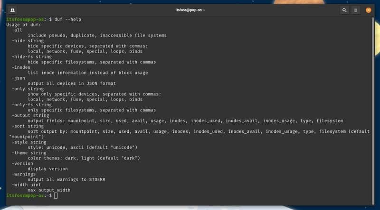This screenshot has height=210, width=380.
Task: Click the '-sort string' option line
Action: [28, 126]
